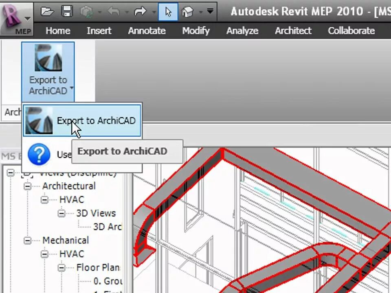Redo the action with arrow icon
The height and width of the screenshot is (293, 391).
141,11
